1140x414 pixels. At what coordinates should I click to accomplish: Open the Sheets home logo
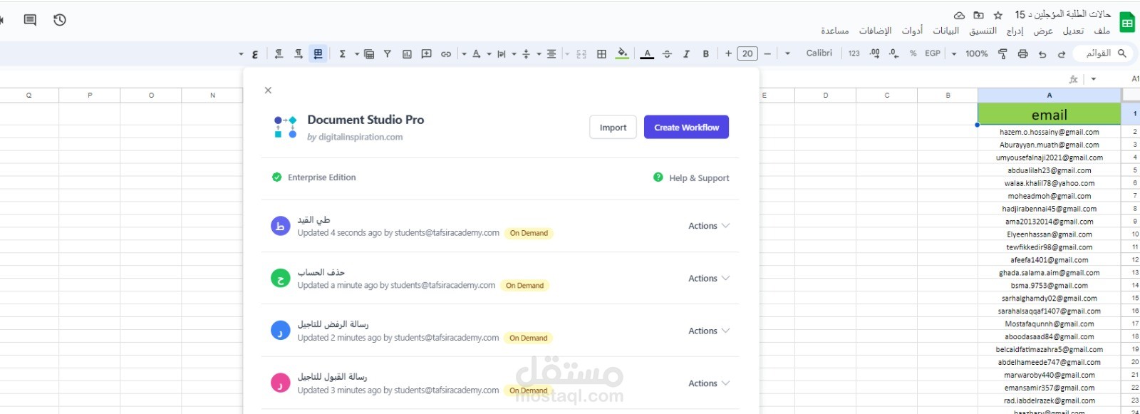coord(1127,23)
